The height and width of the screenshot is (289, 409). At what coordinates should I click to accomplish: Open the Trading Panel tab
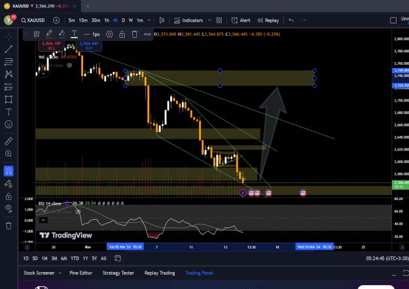click(200, 273)
